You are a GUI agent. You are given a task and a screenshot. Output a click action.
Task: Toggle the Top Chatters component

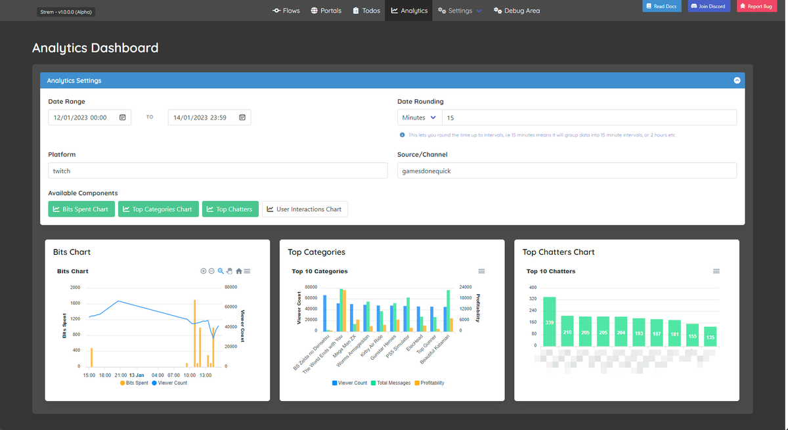[230, 209]
